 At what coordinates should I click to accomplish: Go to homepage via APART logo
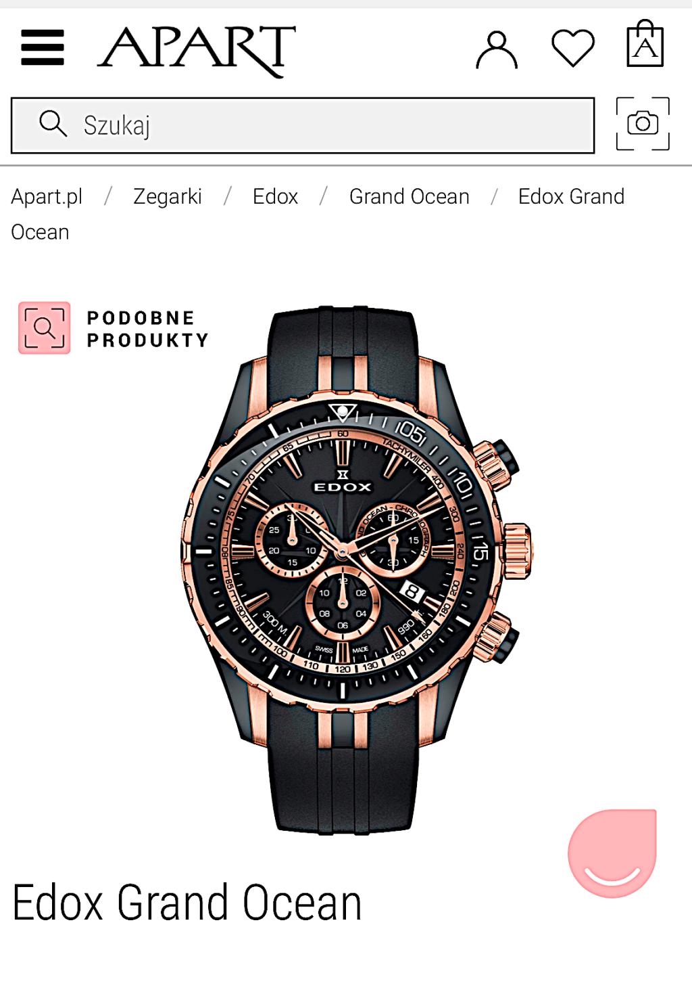pyautogui.click(x=197, y=50)
